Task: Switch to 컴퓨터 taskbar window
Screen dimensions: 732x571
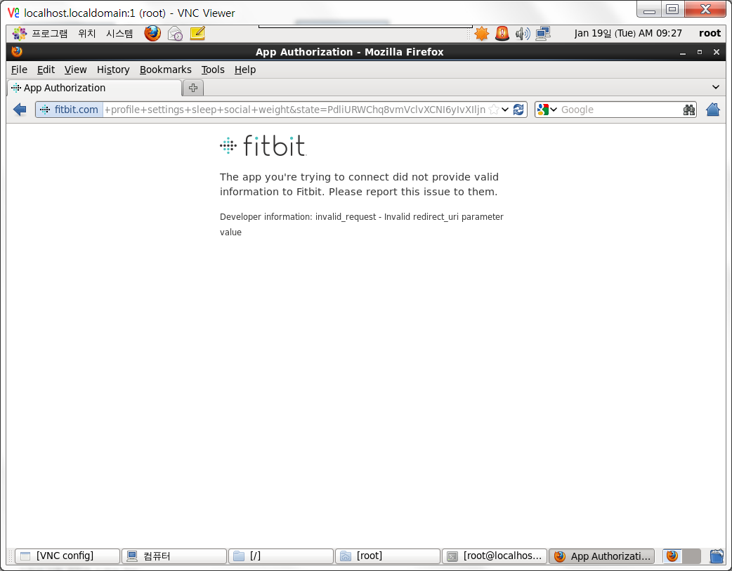Action: [x=175, y=556]
